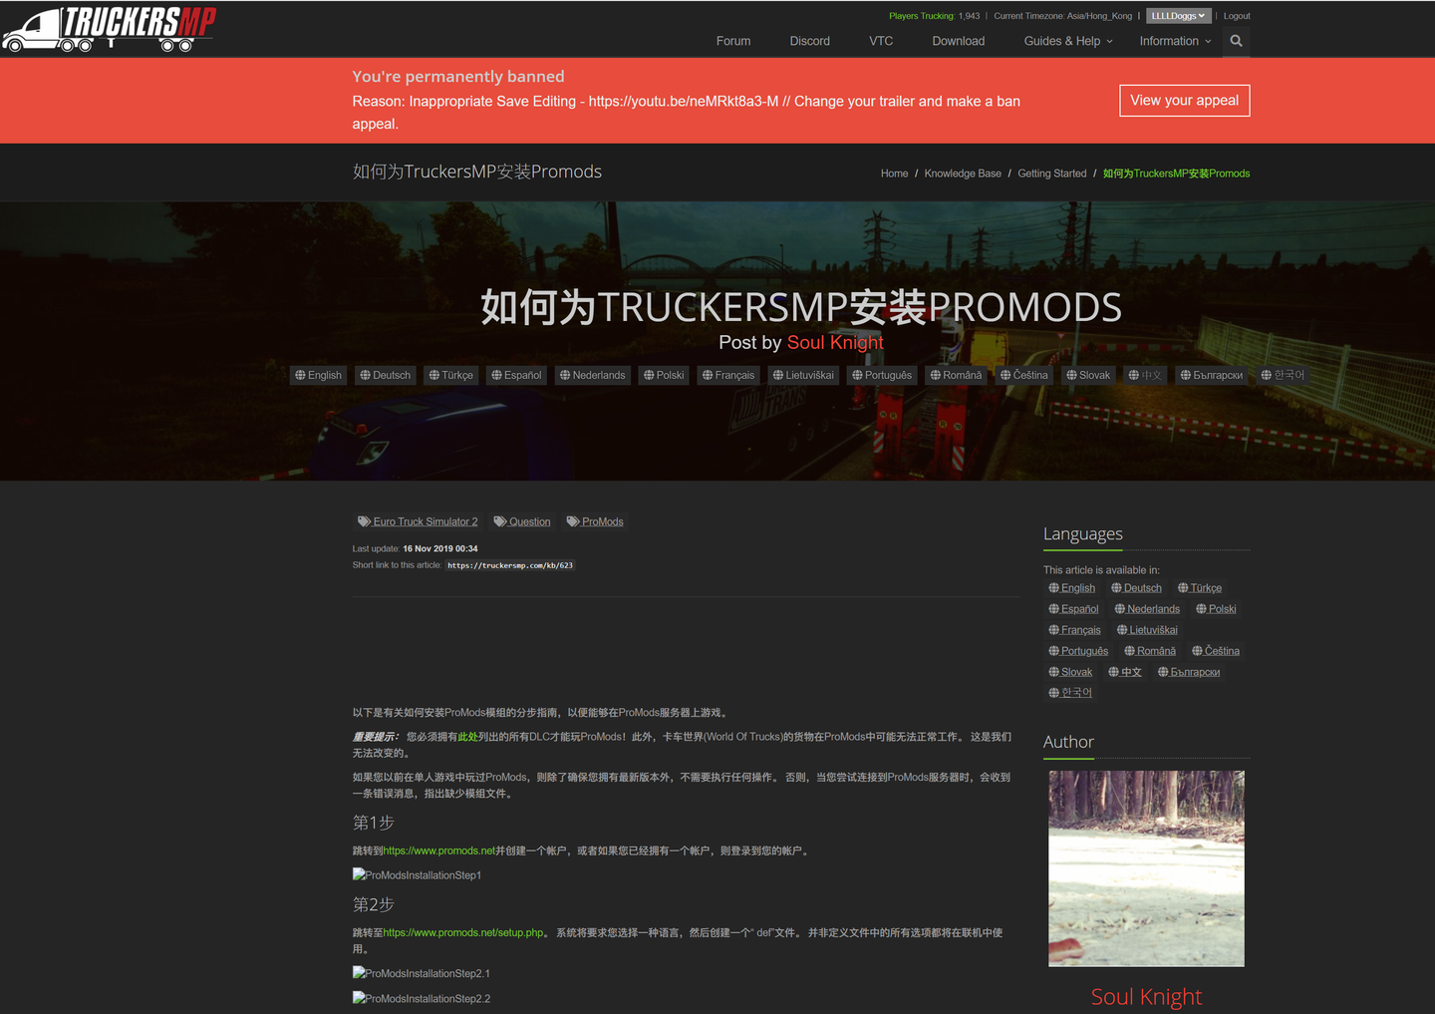The width and height of the screenshot is (1435, 1014).
Task: Choose Nederlands in the banner language row
Action: [x=593, y=375]
